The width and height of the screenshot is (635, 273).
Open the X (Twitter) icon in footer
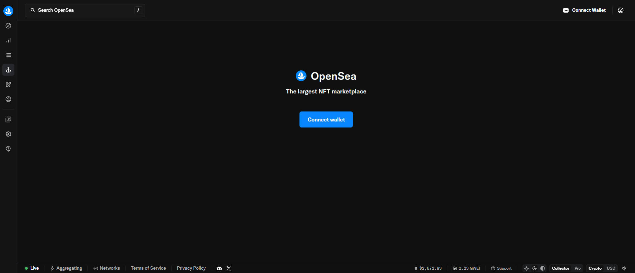229,268
